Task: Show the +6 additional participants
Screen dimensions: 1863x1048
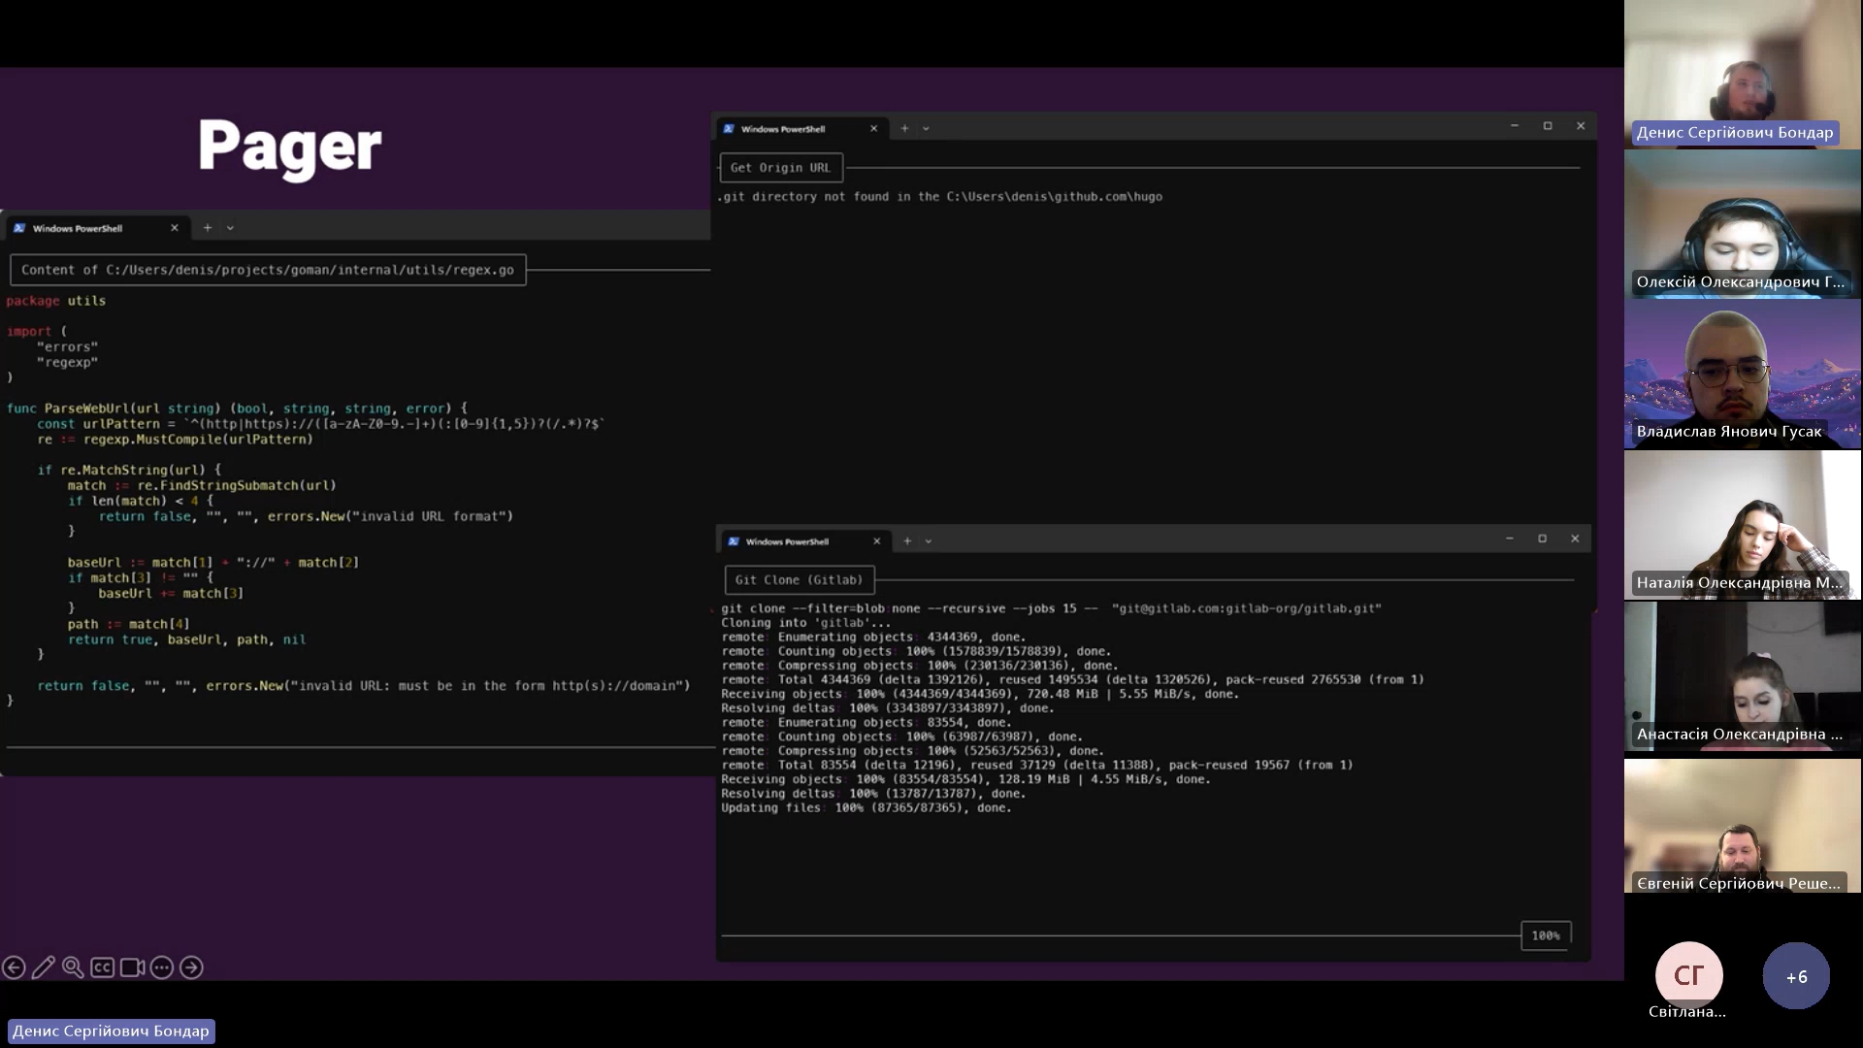Action: click(x=1796, y=976)
